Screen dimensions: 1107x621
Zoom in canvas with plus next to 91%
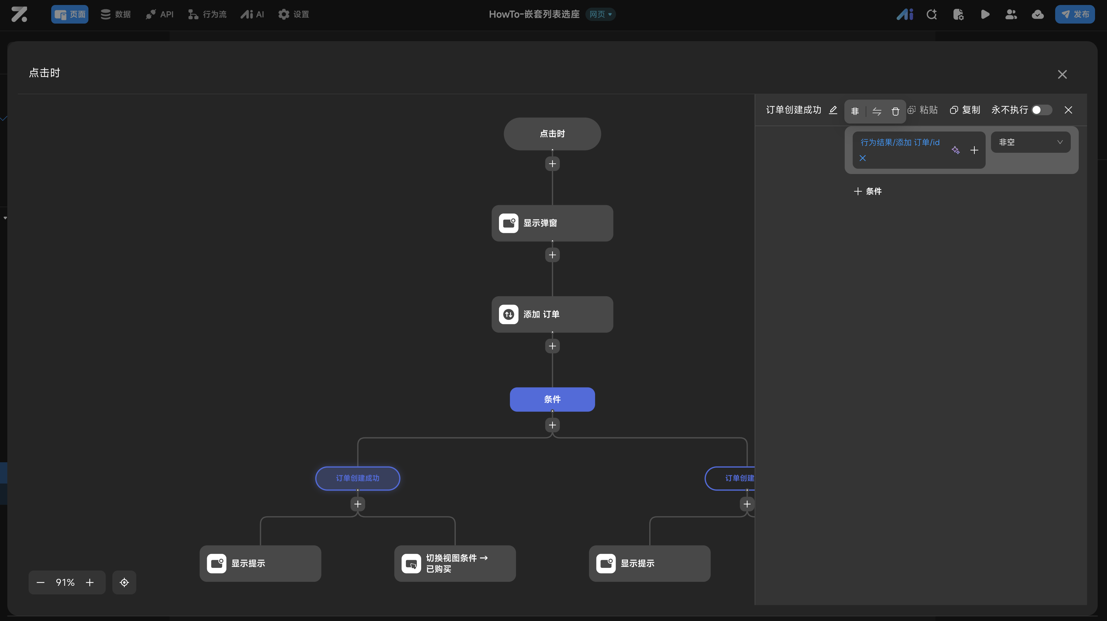pos(89,582)
